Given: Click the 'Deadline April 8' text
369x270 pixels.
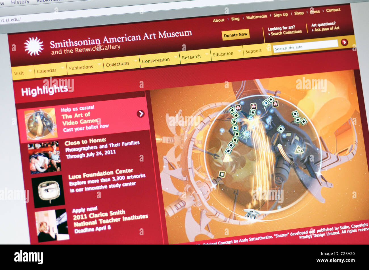Looking at the screenshot, I should pos(93,229).
